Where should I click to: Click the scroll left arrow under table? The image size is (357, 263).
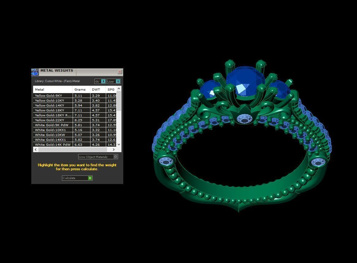pyautogui.click(x=36, y=150)
